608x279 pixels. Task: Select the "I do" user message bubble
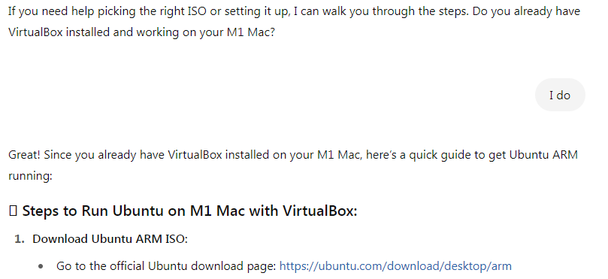[x=560, y=95]
